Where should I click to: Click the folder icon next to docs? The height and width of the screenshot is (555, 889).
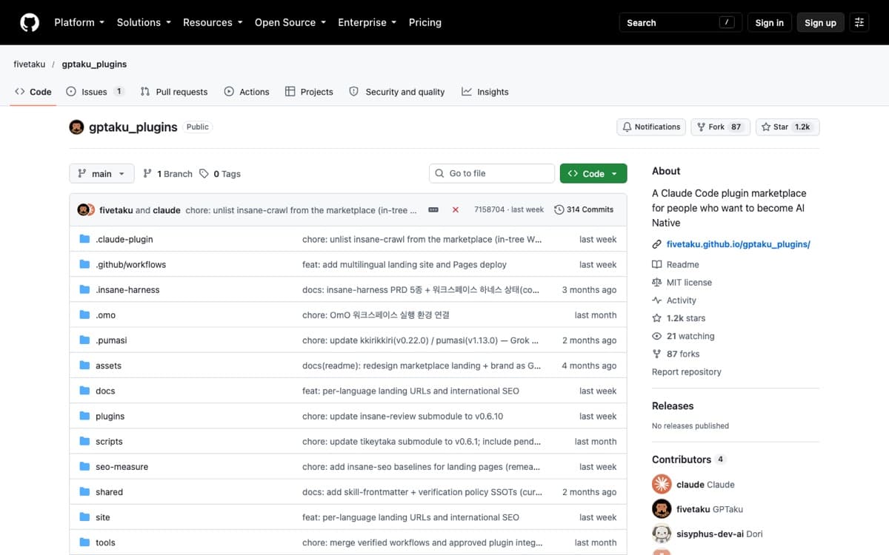pos(84,391)
